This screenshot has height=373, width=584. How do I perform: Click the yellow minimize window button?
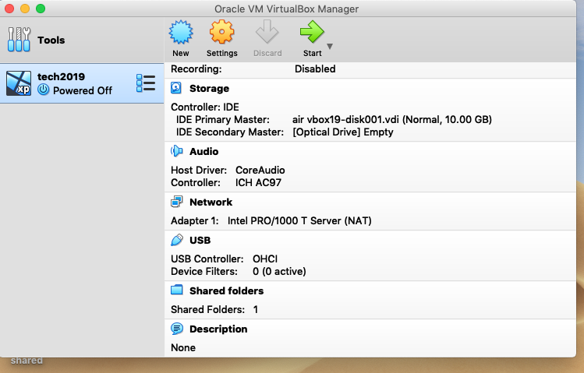click(25, 9)
